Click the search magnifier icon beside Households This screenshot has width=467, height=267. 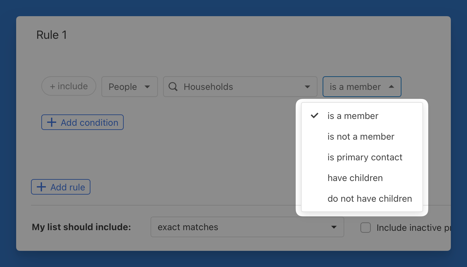coord(173,87)
